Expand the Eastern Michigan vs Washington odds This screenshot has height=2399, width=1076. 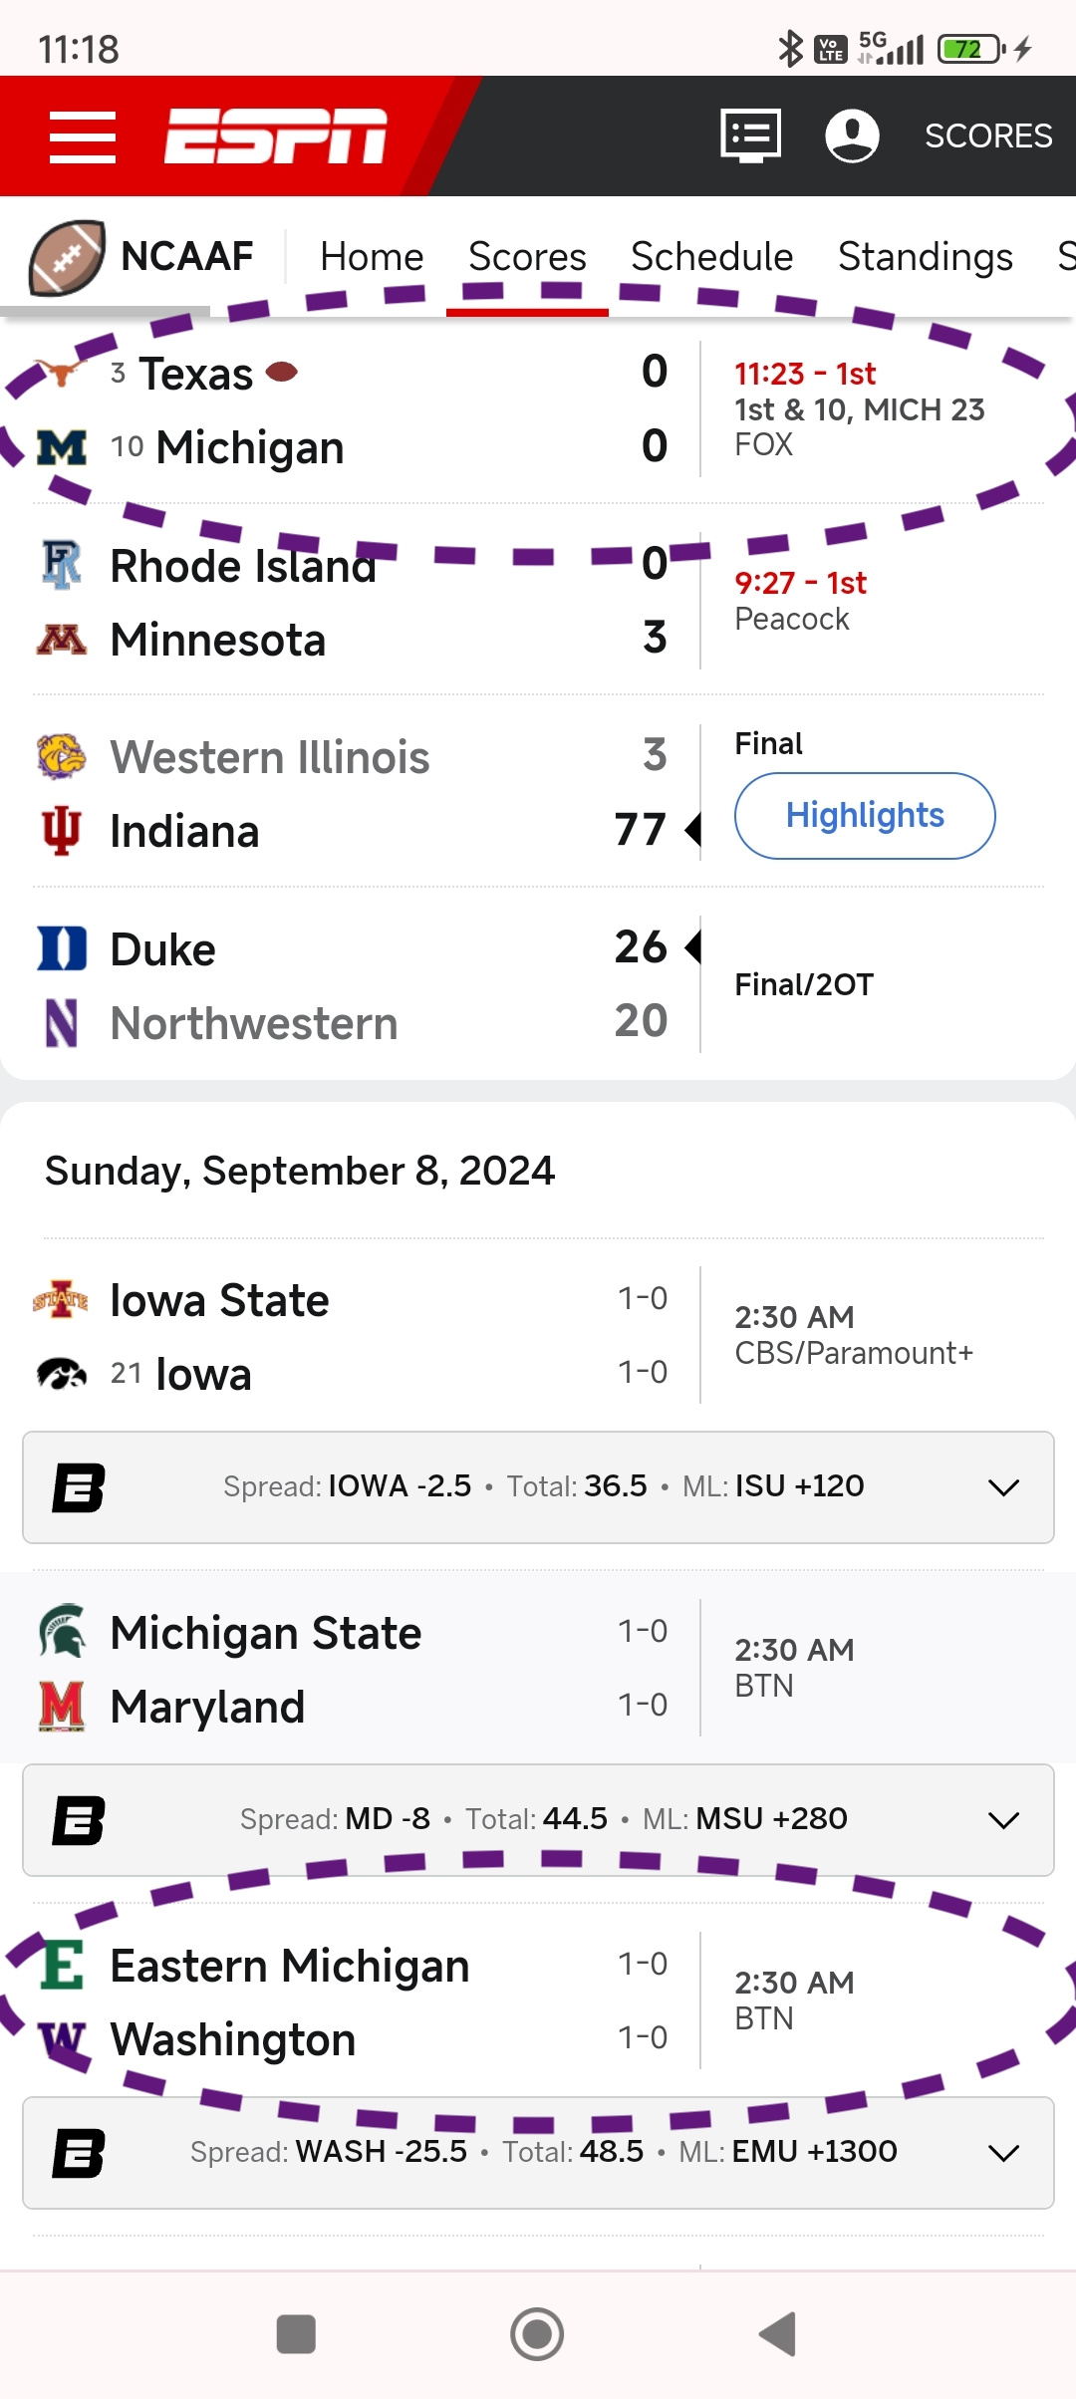click(x=1003, y=2153)
